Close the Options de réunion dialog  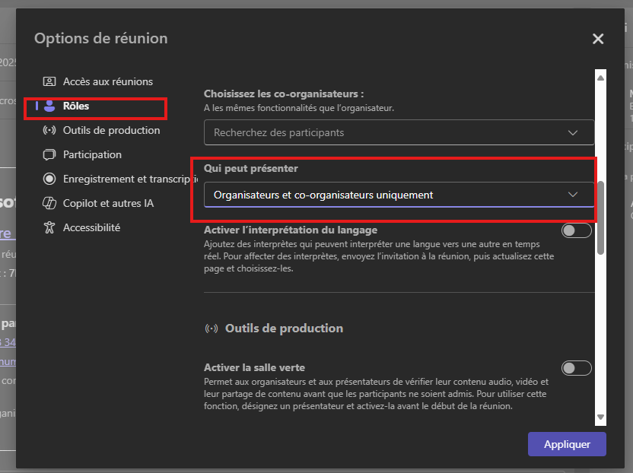pyautogui.click(x=598, y=39)
